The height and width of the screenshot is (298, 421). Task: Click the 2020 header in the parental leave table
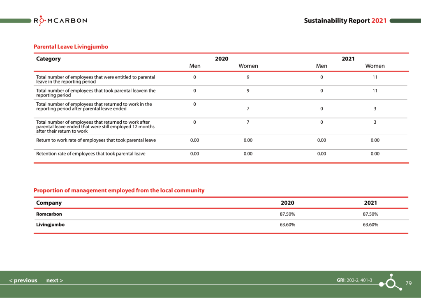click(221, 59)
